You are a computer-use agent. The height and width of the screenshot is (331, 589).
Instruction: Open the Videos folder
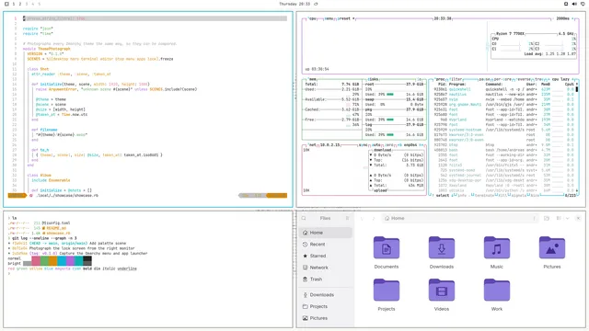click(442, 291)
